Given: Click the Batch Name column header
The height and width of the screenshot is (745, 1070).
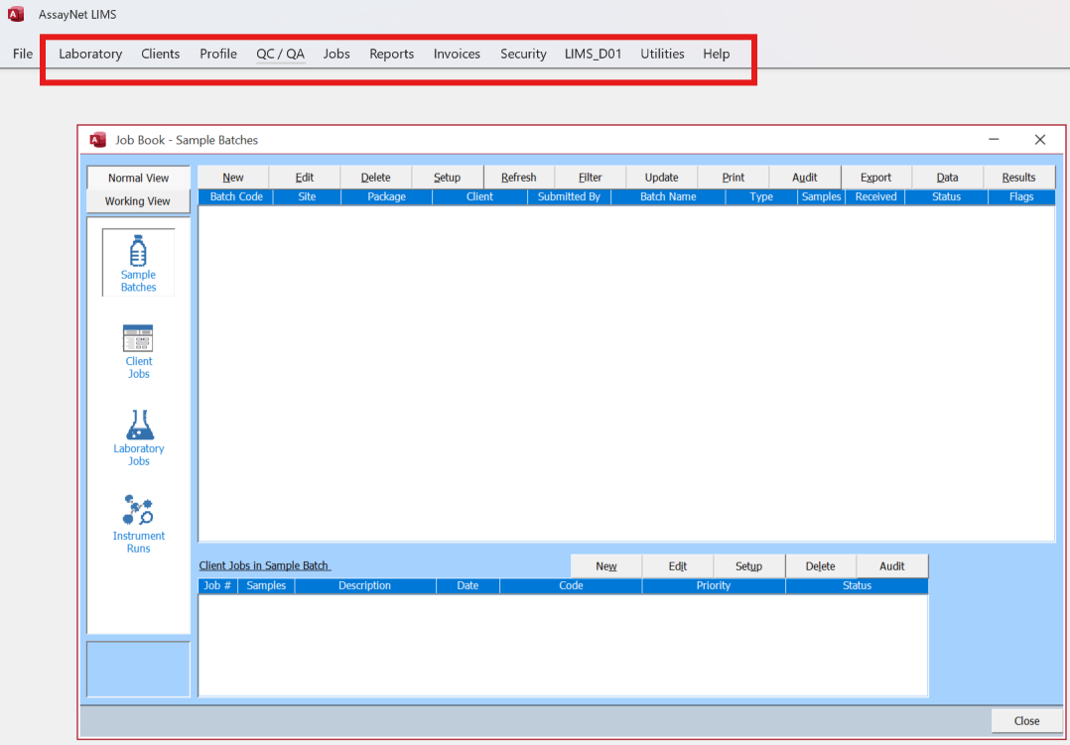Looking at the screenshot, I should [x=668, y=196].
